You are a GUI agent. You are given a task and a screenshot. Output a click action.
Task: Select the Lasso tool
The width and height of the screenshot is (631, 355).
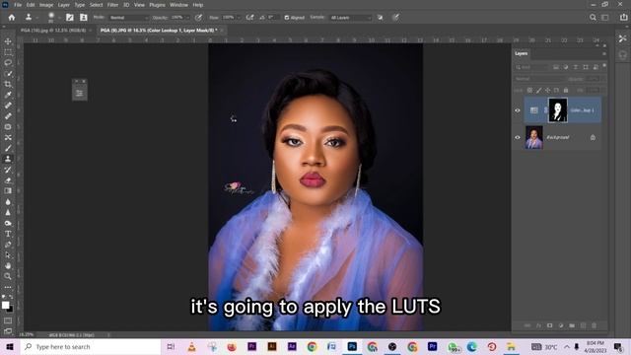[x=8, y=63]
